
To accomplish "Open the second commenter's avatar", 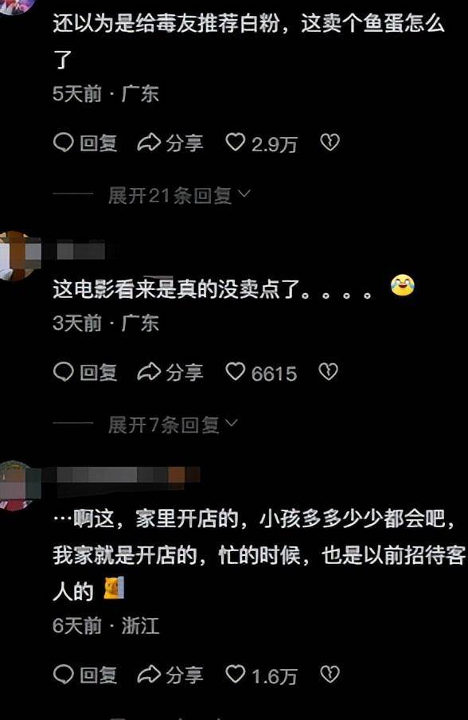I will tap(16, 256).
